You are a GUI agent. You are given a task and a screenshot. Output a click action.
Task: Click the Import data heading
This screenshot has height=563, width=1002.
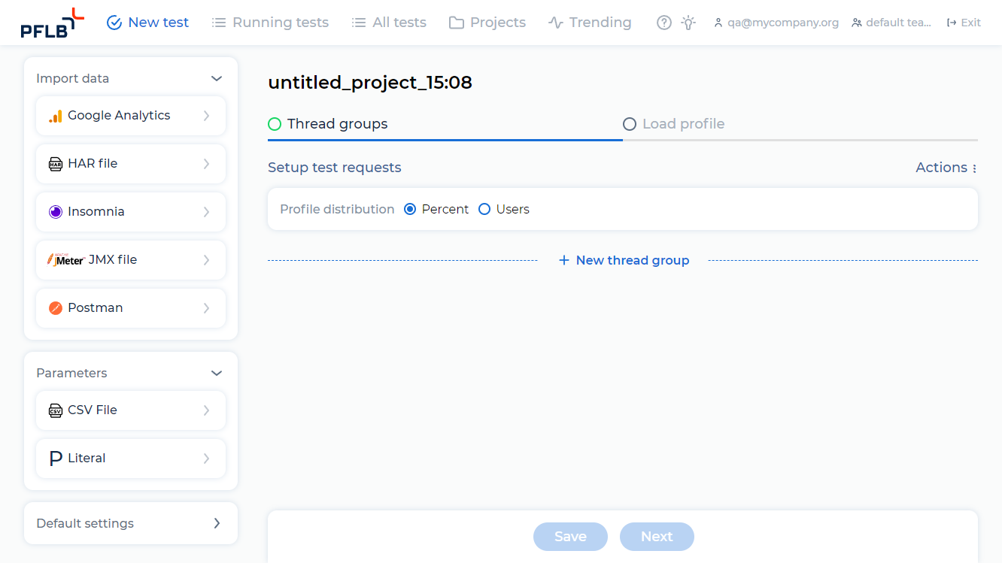tap(73, 78)
